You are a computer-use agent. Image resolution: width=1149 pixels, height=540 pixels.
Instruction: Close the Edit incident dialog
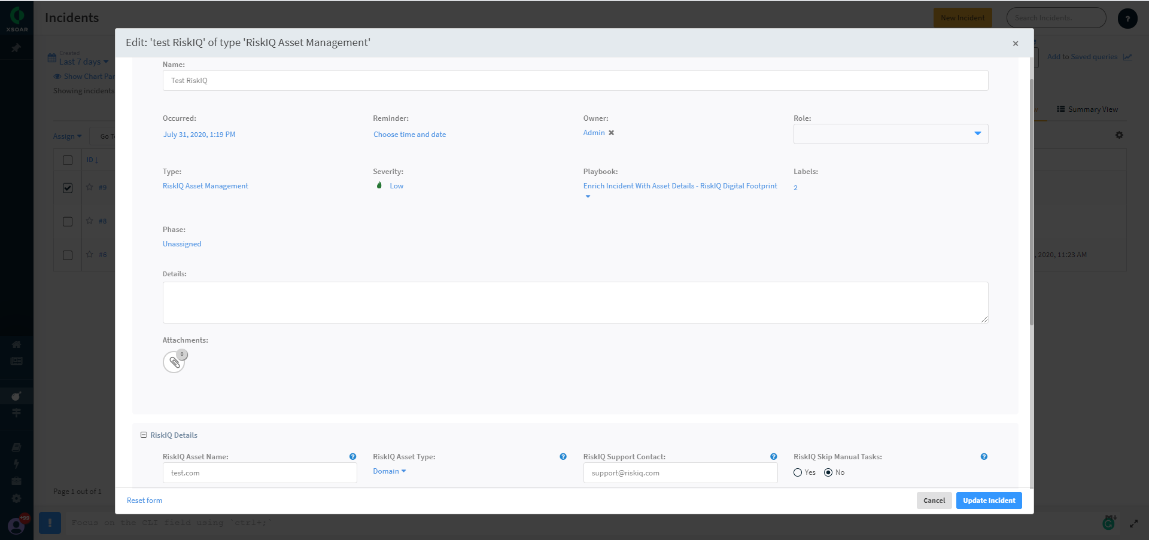1016,43
